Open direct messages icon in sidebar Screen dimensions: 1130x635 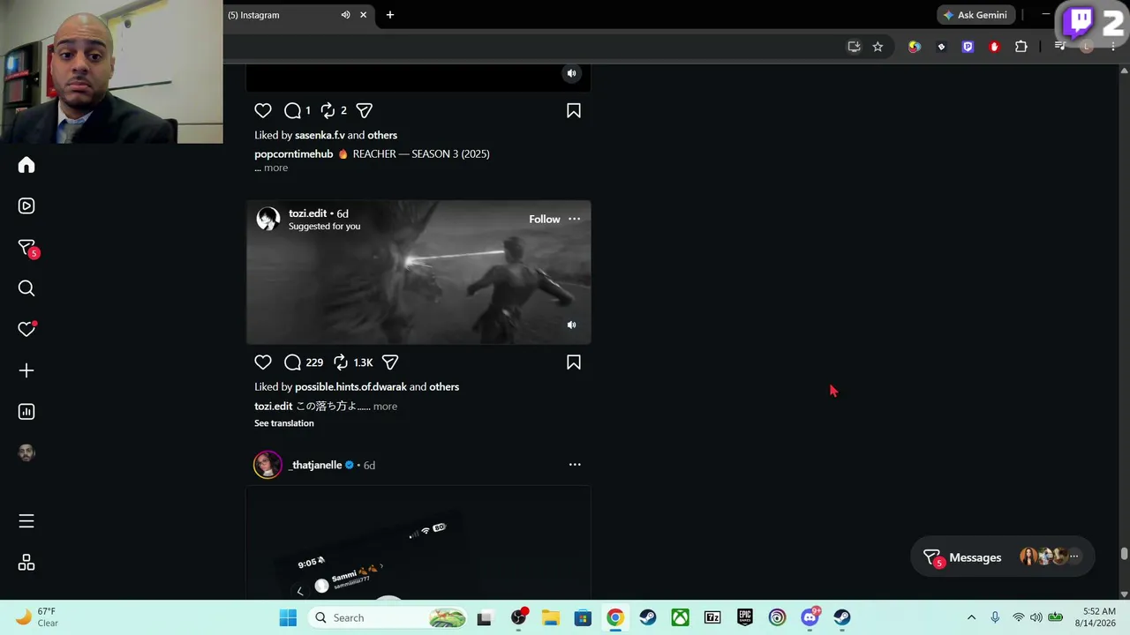tap(27, 249)
